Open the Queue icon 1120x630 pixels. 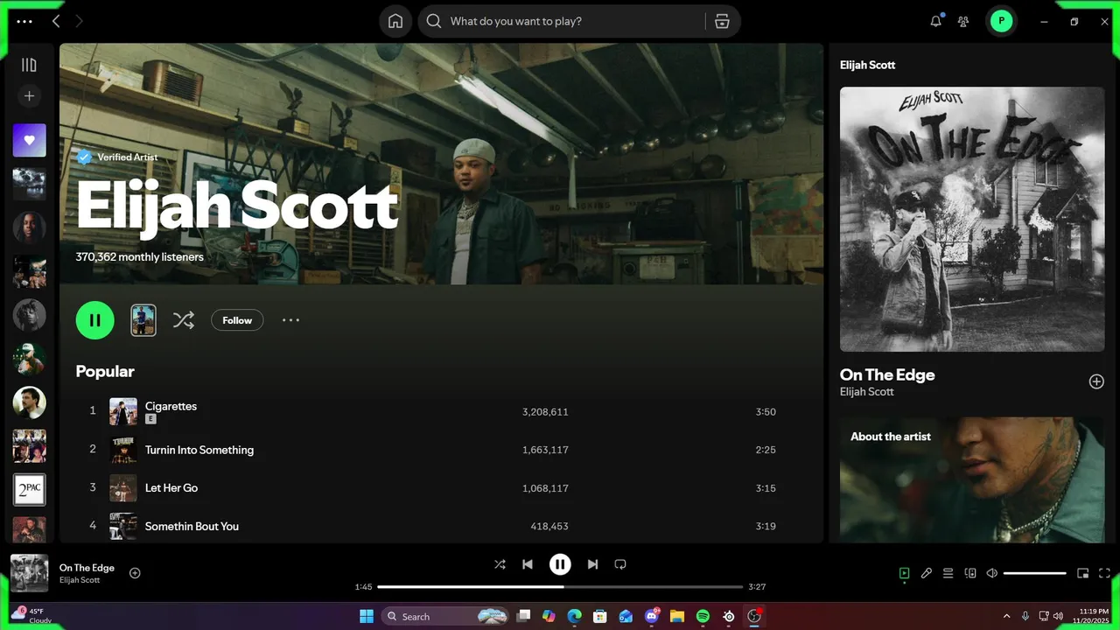[948, 573]
